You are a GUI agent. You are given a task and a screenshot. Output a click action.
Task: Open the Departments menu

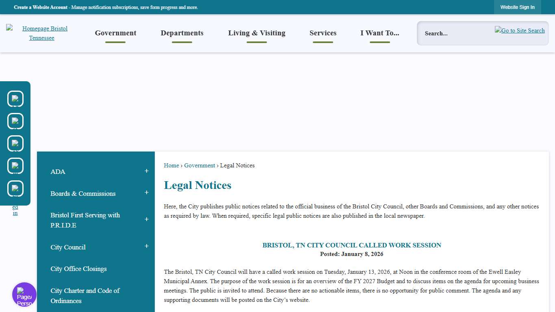[x=182, y=33]
